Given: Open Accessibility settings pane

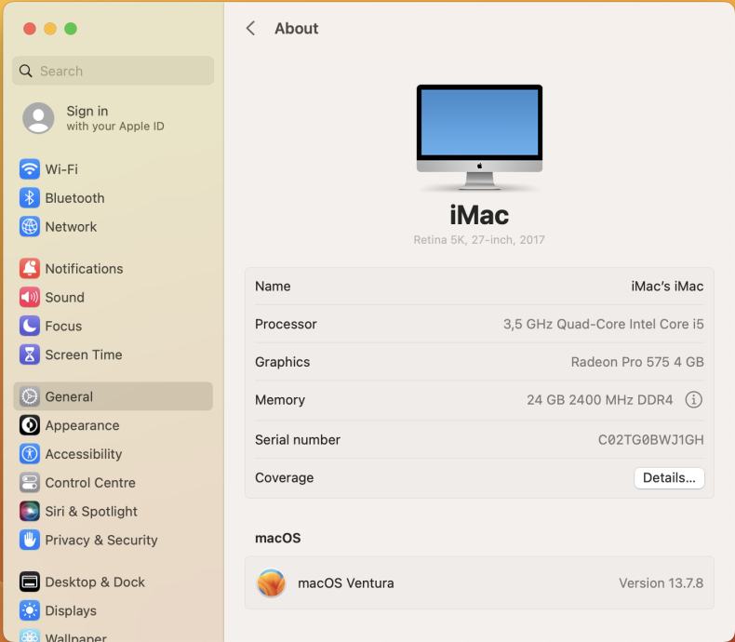Looking at the screenshot, I should (x=84, y=454).
